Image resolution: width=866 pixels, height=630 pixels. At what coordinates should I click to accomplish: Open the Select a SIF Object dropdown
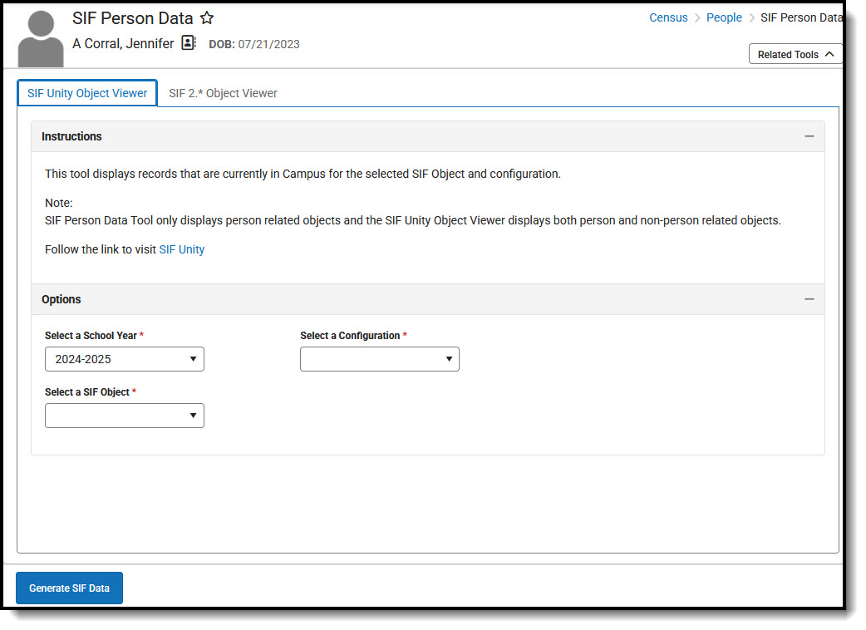point(125,416)
